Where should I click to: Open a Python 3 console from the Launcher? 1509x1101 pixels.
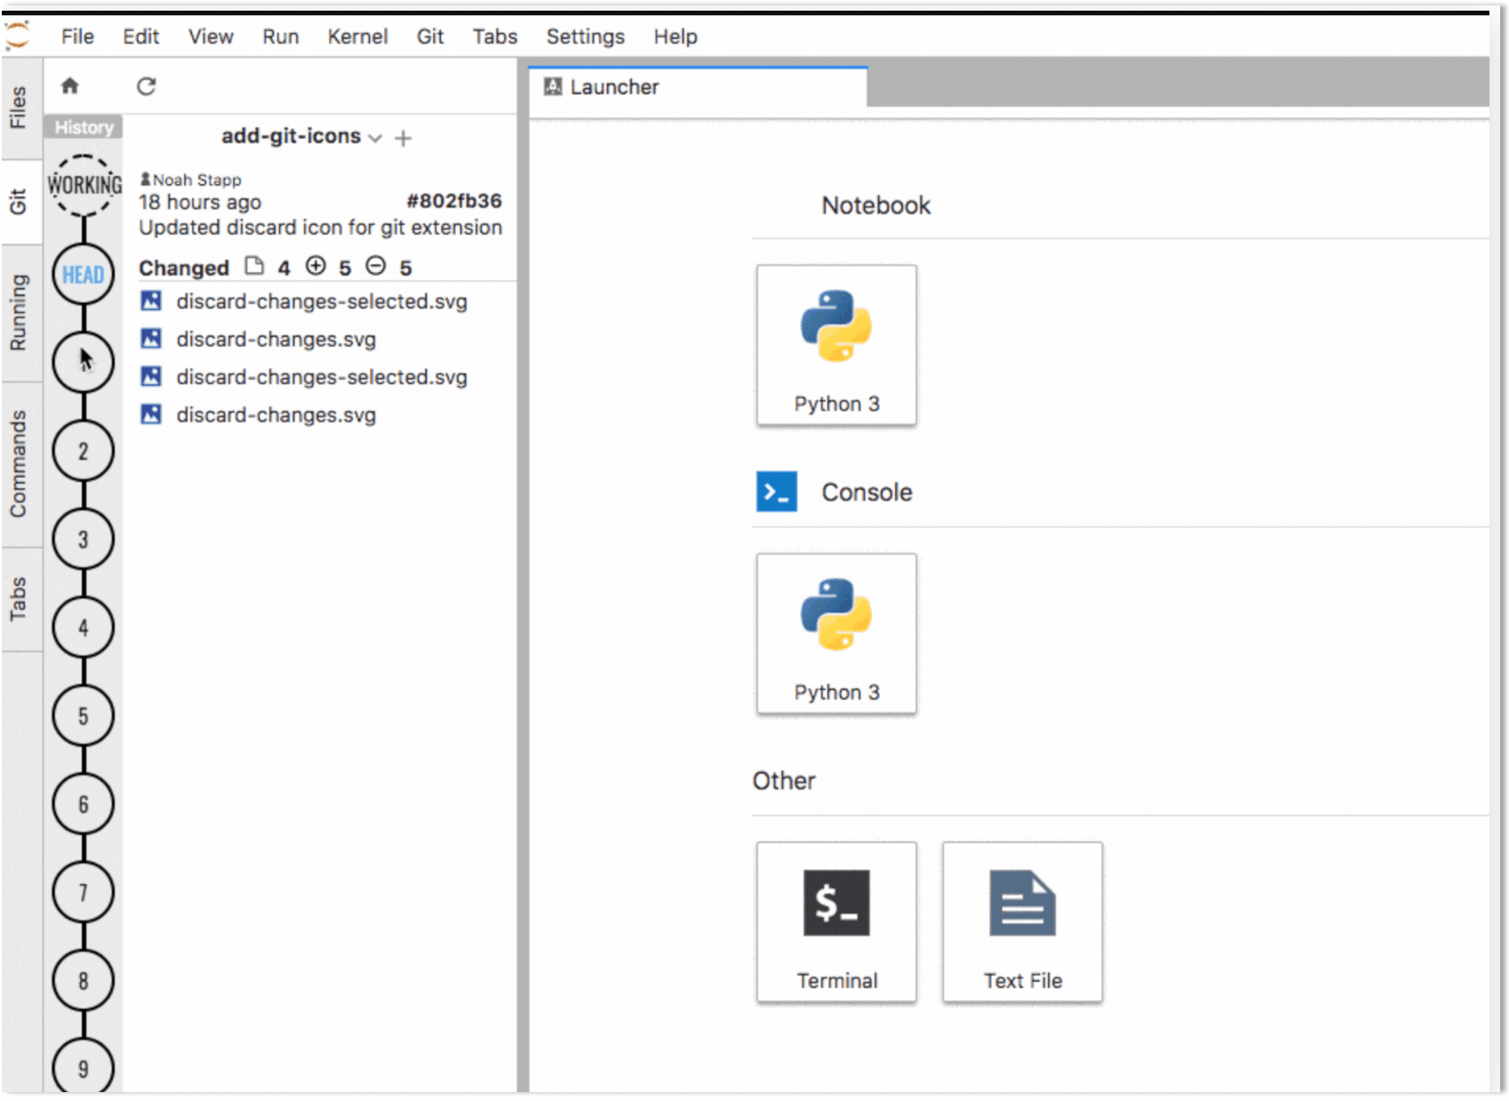835,633
